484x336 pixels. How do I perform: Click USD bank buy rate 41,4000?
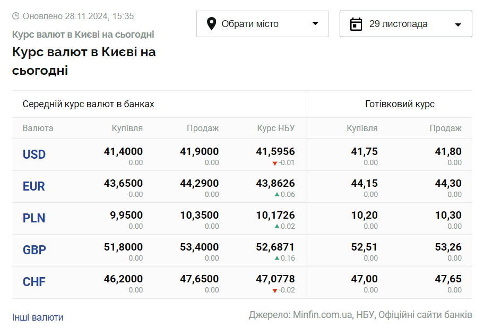click(x=124, y=151)
